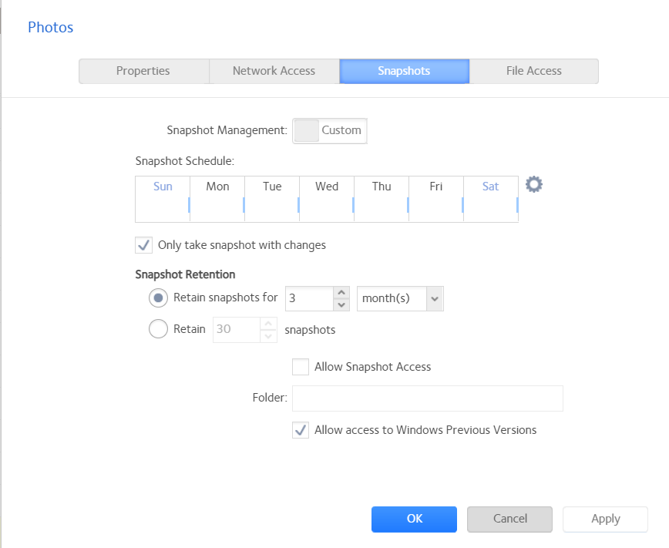
Task: Click the retention duration number field
Action: [x=309, y=298]
